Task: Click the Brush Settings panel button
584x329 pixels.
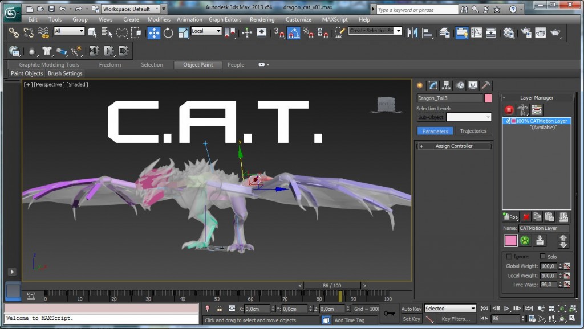Action: point(65,73)
